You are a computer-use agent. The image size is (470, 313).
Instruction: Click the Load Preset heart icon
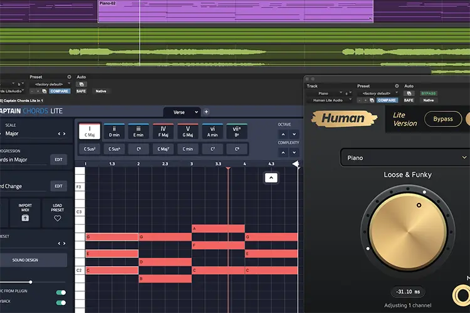[57, 218]
